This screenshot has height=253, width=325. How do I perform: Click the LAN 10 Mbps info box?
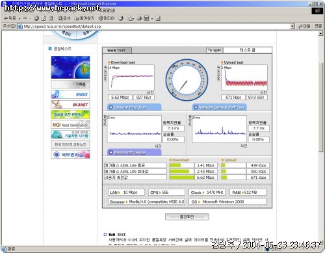point(126,193)
